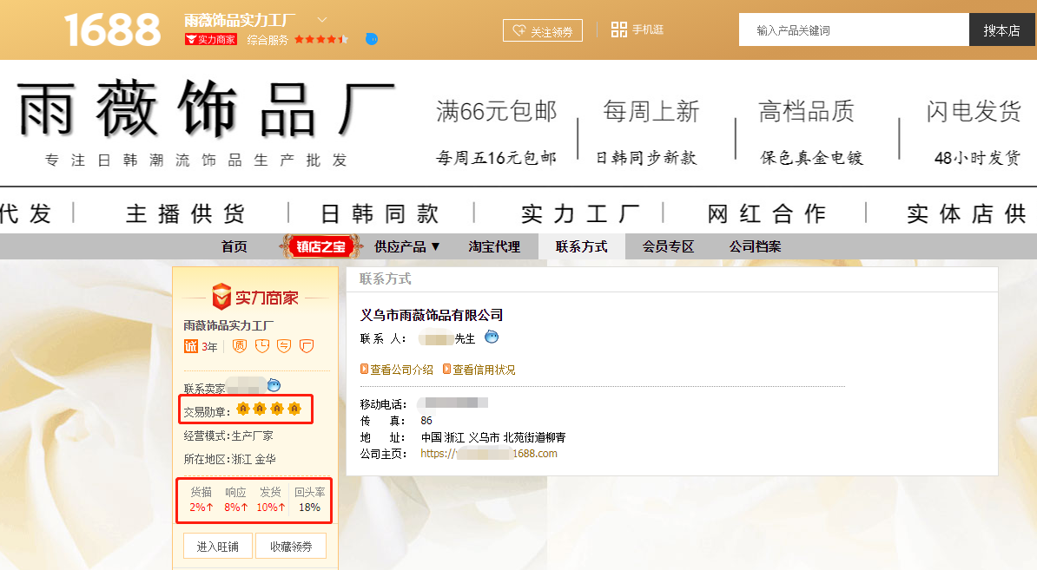
Task: Click the 实力工厂 banner text
Action: click(580, 213)
